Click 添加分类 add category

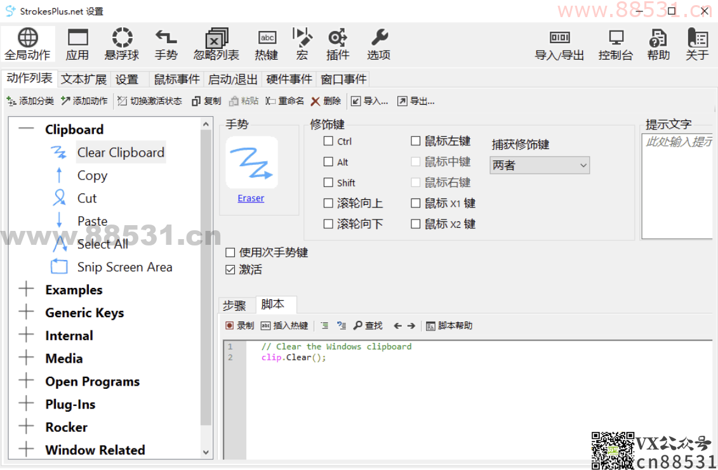tap(30, 101)
